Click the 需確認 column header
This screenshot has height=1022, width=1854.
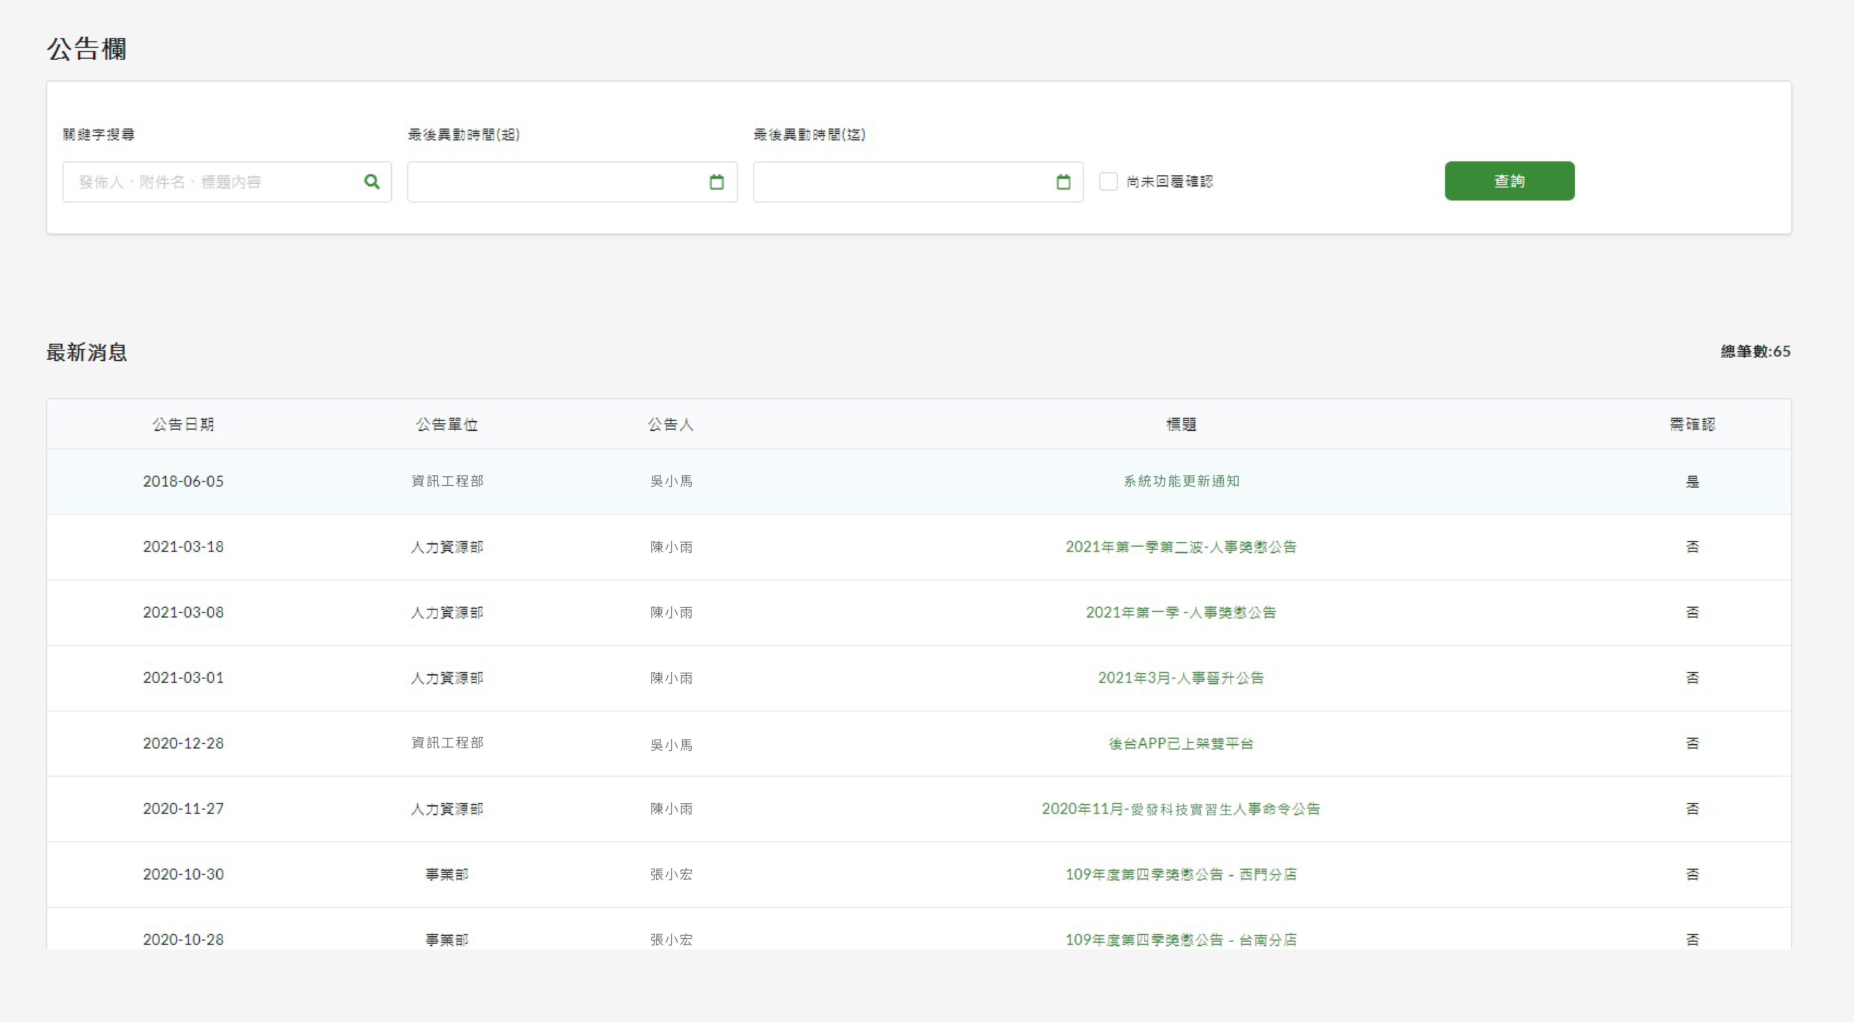1693,425
